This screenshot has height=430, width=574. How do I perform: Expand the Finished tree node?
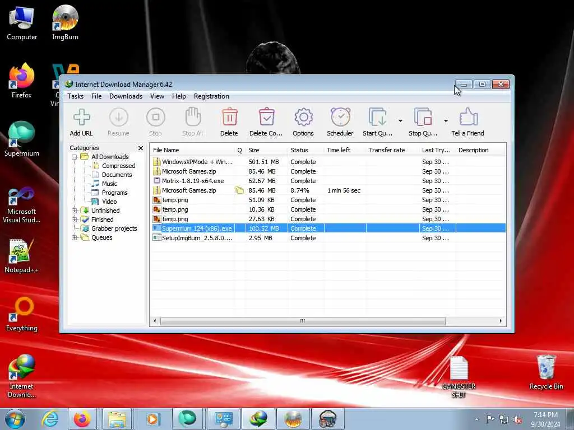[75, 219]
